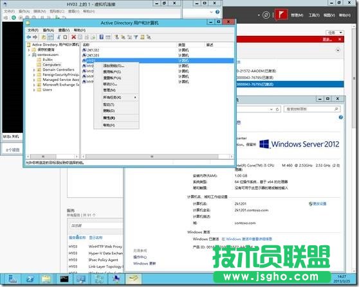Expand the Domain Controllers node
This screenshot has width=359, height=287.
pos(34,70)
